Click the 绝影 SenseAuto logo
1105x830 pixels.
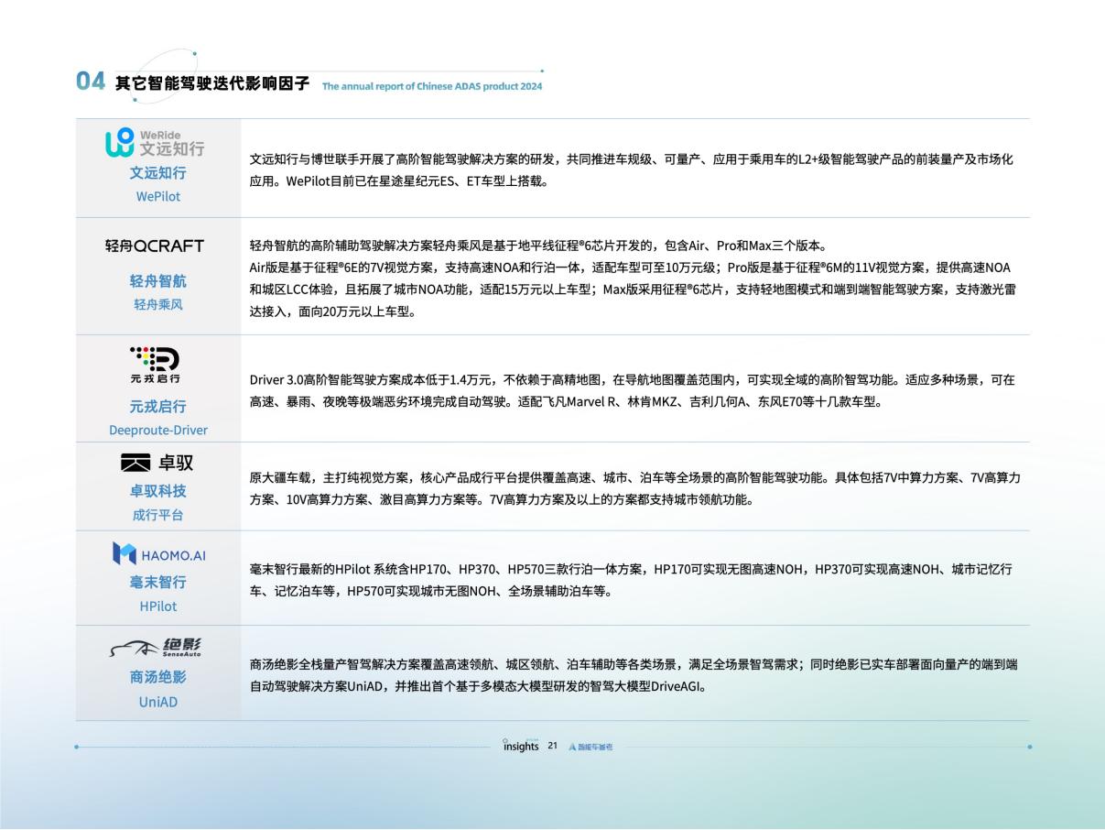[x=156, y=647]
